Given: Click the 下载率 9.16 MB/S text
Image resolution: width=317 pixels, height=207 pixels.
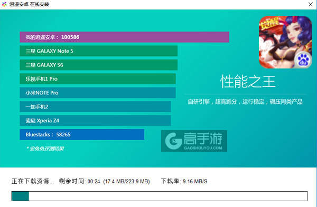Looking at the screenshot, I should [184, 181].
